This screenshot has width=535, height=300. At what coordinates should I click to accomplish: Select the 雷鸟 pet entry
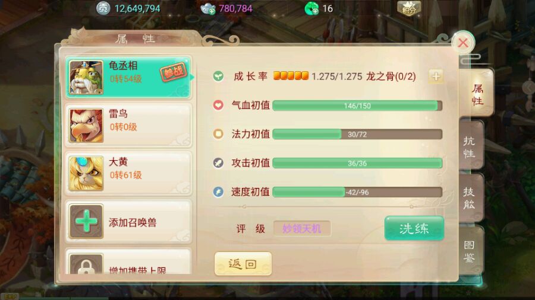pyautogui.click(x=128, y=125)
